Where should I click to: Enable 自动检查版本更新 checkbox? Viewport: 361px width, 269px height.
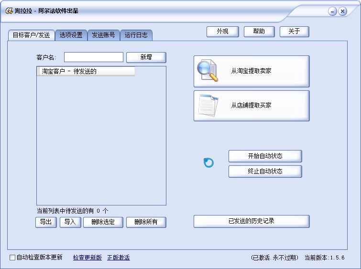[12, 257]
